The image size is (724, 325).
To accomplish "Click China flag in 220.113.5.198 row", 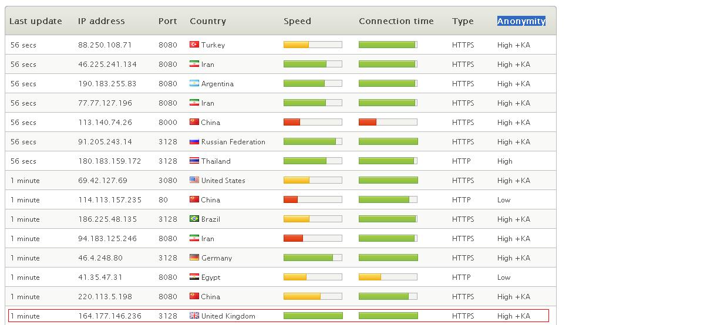I will [x=194, y=296].
